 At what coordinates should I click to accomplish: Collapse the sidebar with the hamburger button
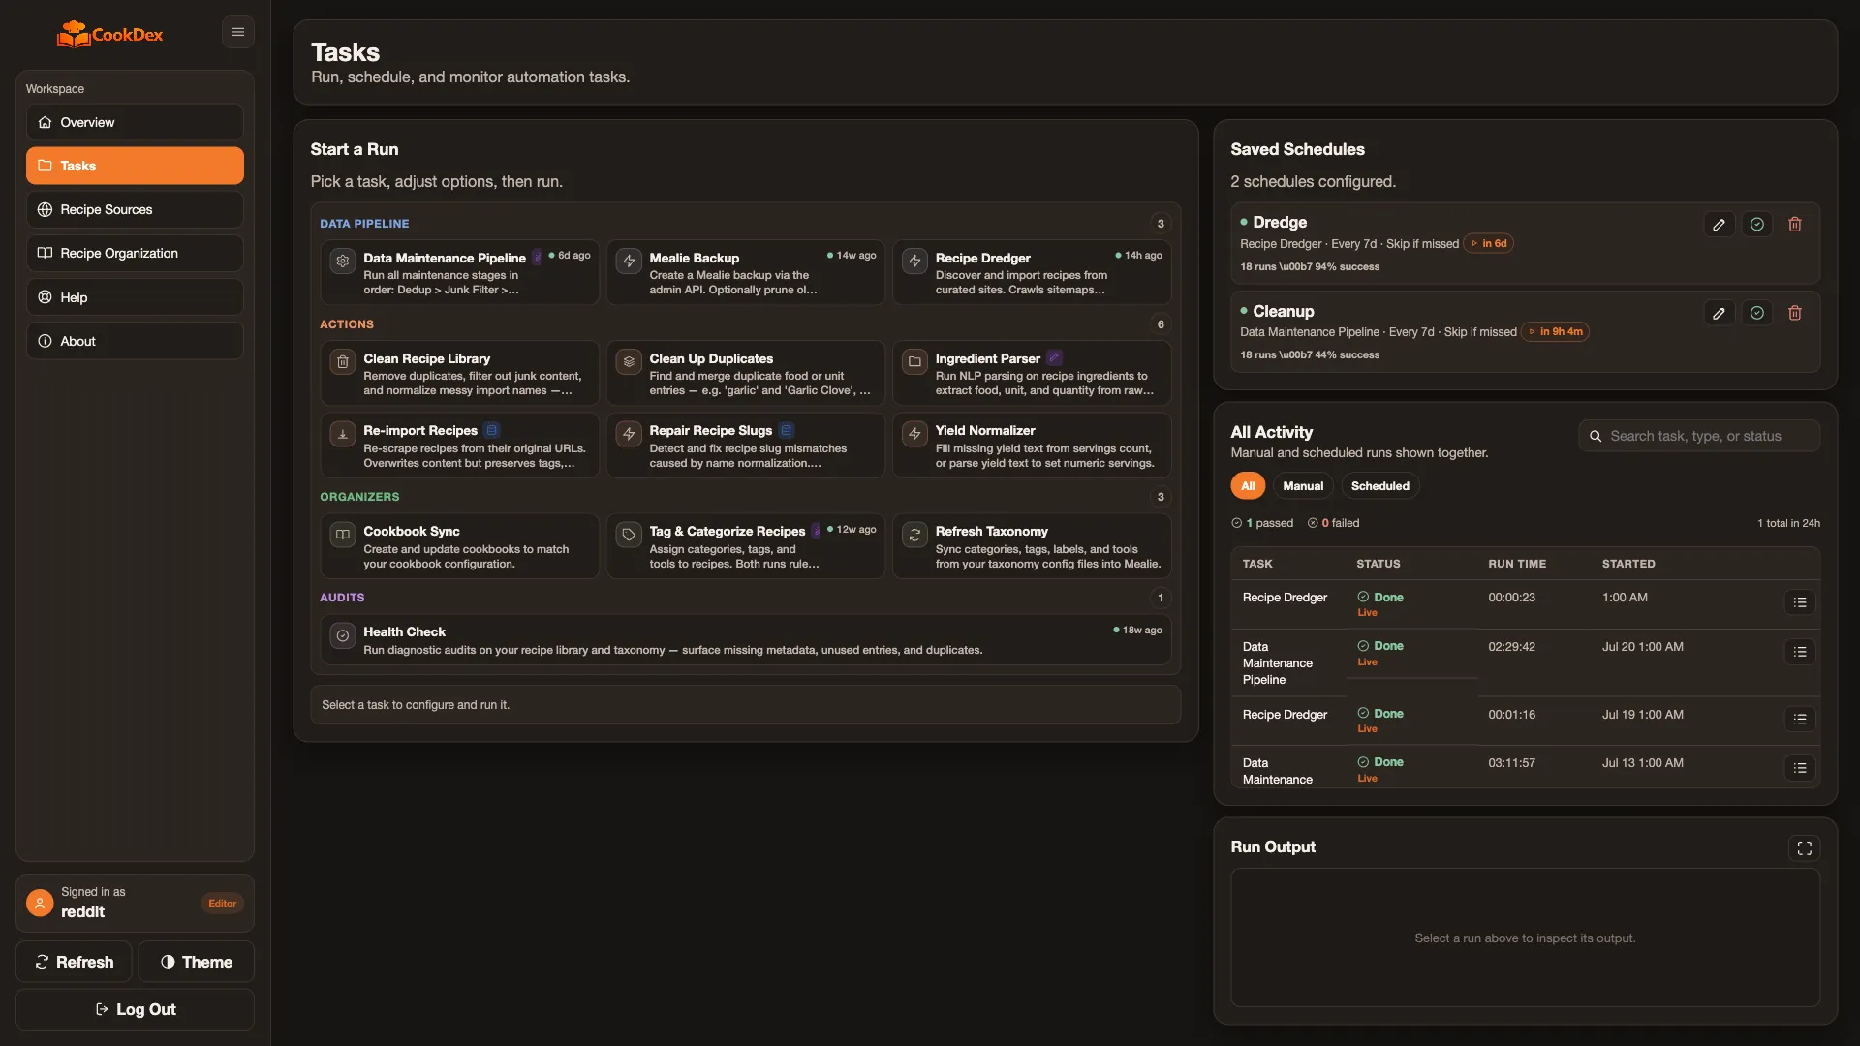click(237, 32)
